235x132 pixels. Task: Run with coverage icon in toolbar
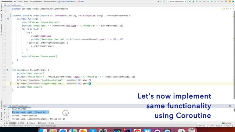point(196,1)
